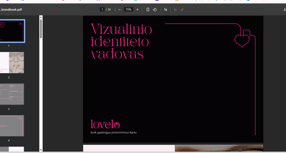The height and width of the screenshot is (153, 286).
Task: Open page 3 thumbnail
Action: [x=12, y=94]
